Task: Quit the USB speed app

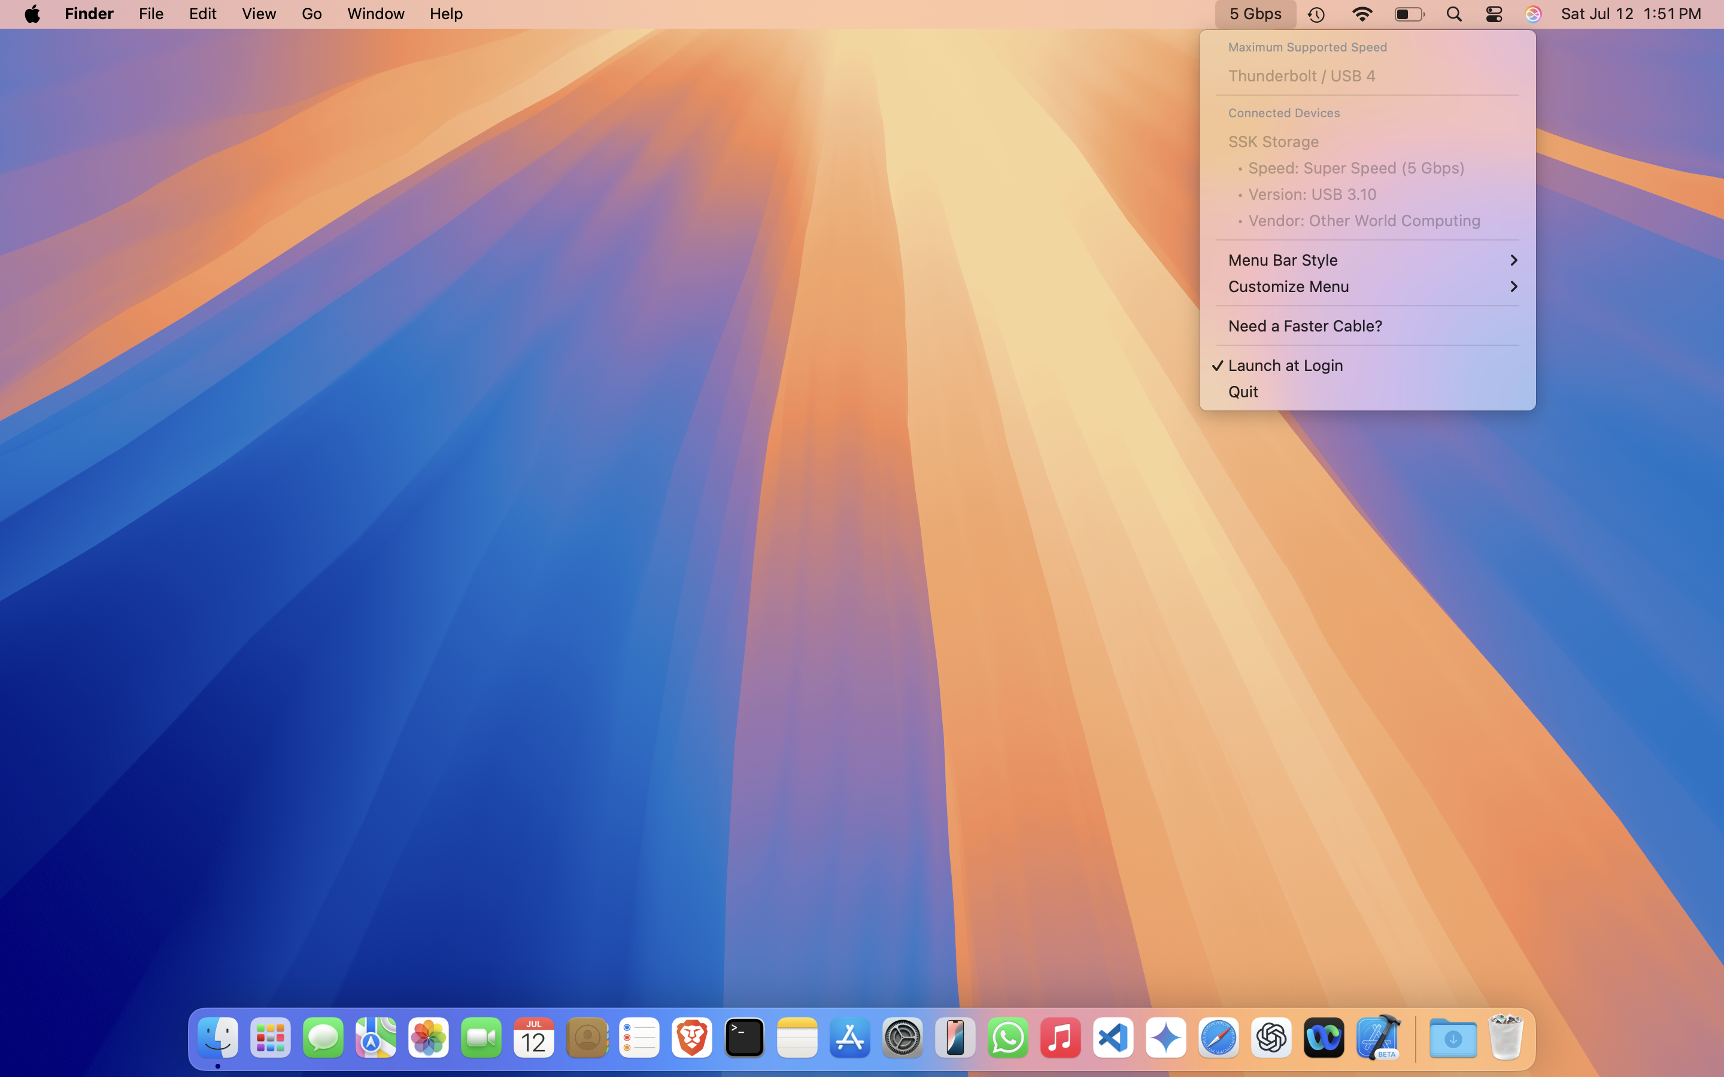Action: [1243, 392]
